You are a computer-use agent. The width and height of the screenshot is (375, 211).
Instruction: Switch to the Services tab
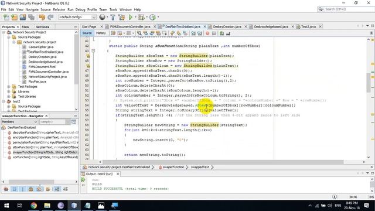tap(42, 27)
